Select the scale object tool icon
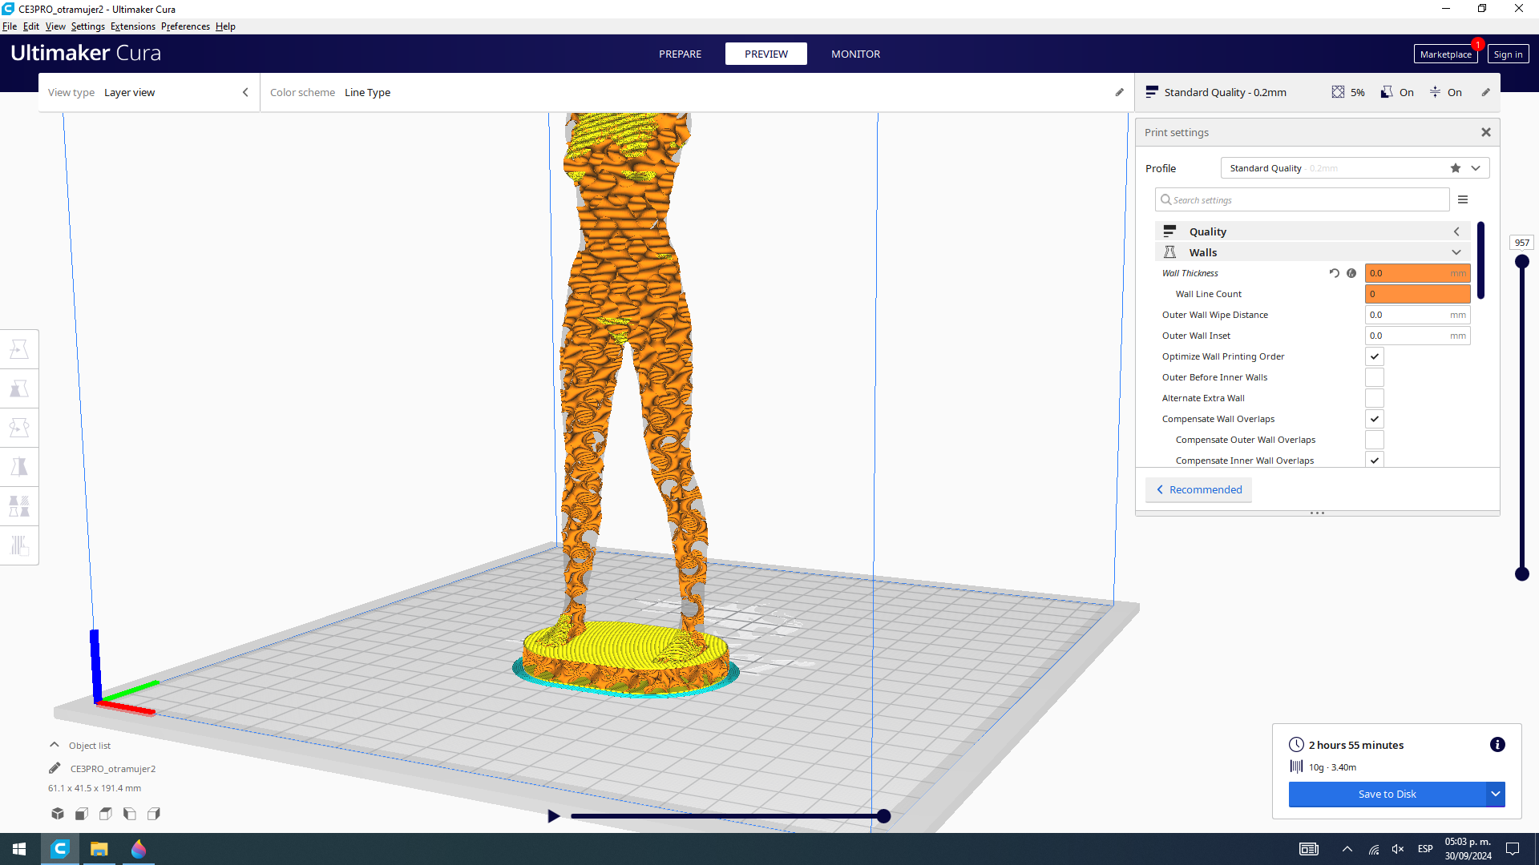This screenshot has width=1539, height=865. 19,388
